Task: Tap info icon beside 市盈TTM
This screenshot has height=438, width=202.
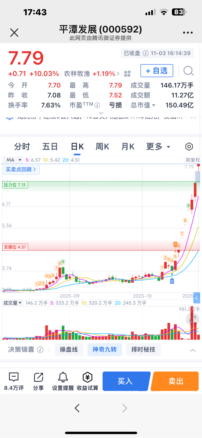Action: (97, 105)
